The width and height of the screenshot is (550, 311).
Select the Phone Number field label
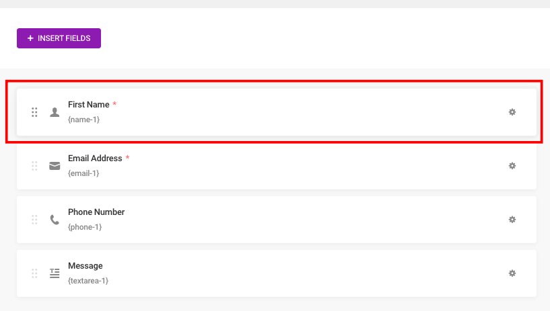[96, 212]
